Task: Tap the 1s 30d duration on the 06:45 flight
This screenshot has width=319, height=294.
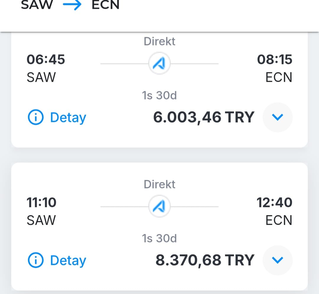Action: [159, 96]
